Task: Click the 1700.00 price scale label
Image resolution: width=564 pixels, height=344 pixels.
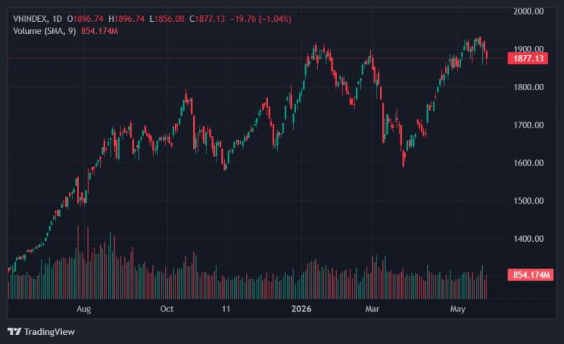Action: pyautogui.click(x=528, y=125)
